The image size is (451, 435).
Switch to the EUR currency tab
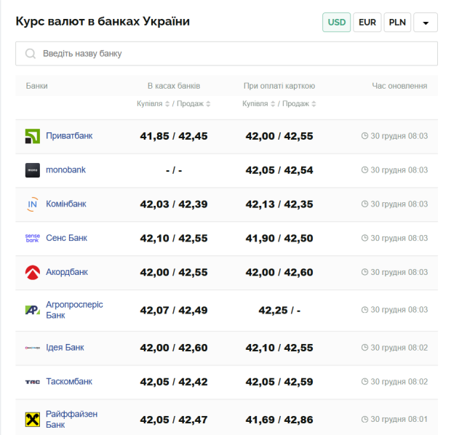pyautogui.click(x=367, y=23)
